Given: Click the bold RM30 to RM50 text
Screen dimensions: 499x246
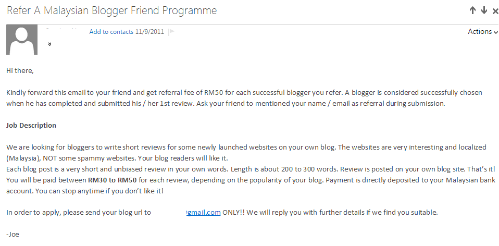Looking at the screenshot, I should pos(113,180).
